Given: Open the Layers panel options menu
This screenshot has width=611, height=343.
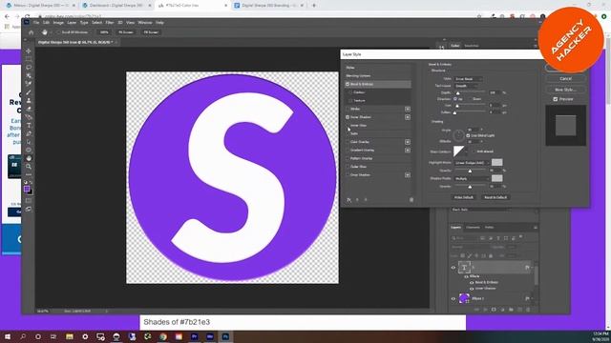Looking at the screenshot, I should point(536,228).
